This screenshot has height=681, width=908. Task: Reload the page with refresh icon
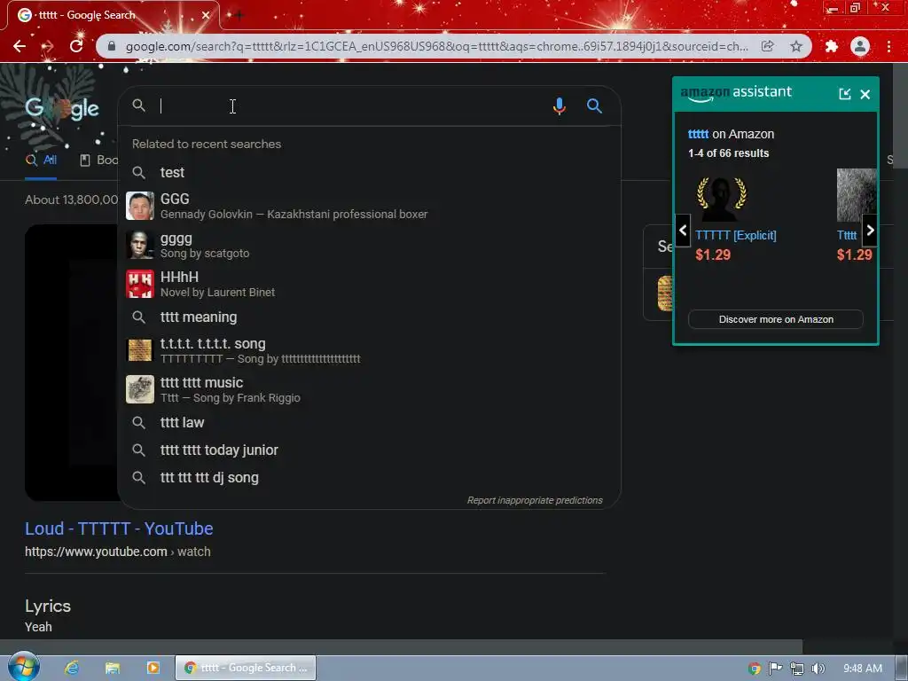tap(76, 46)
